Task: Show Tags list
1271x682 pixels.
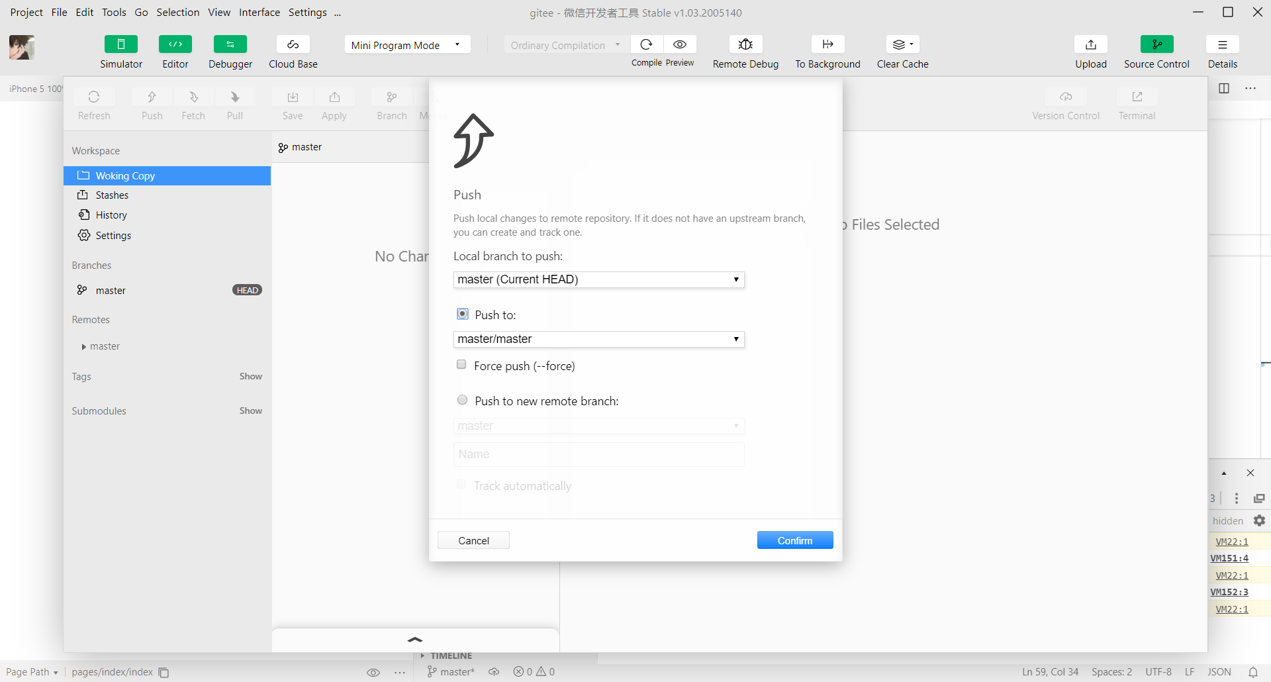Action: [x=251, y=376]
